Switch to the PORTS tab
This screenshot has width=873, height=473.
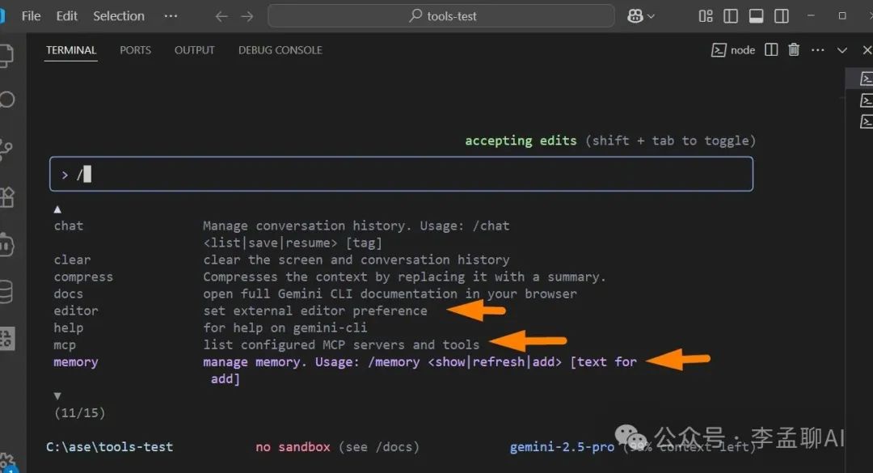tap(135, 50)
